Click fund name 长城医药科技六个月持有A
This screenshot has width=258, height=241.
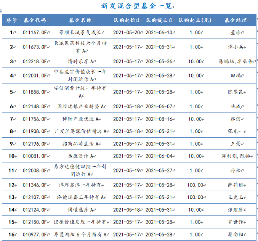[x=80, y=47]
